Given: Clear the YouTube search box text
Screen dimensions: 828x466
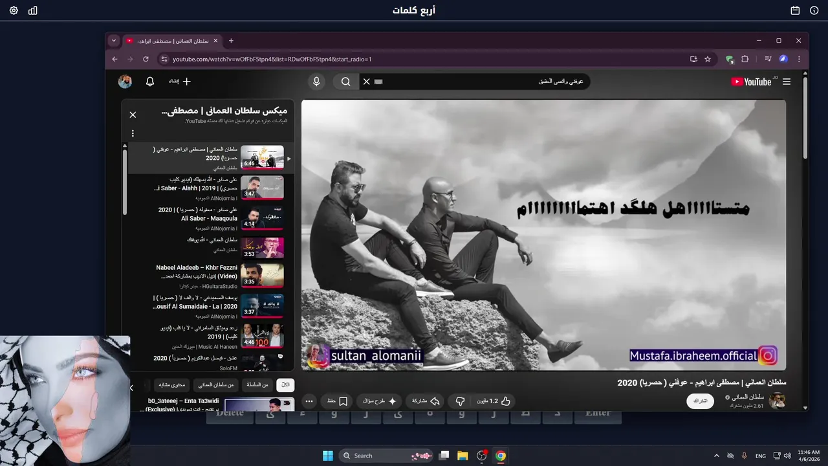Looking at the screenshot, I should coord(366,82).
